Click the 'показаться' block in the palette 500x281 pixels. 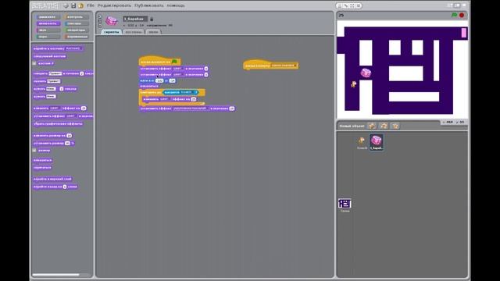tap(42, 160)
